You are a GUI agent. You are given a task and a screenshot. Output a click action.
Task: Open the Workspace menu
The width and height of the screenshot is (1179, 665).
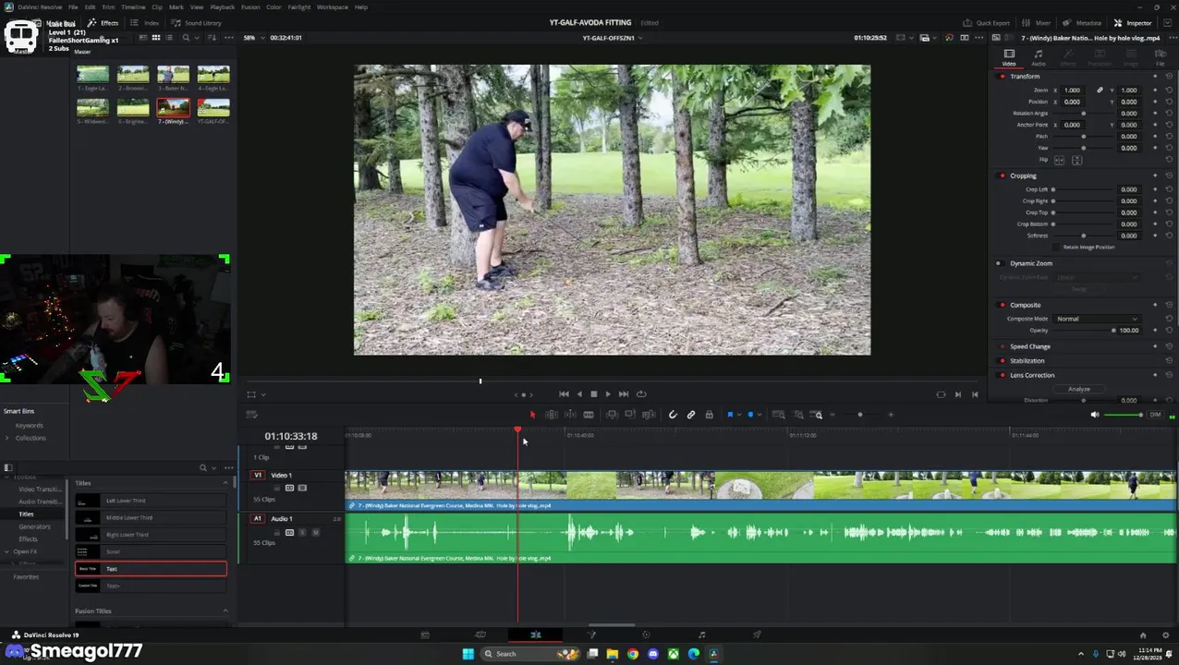point(333,7)
